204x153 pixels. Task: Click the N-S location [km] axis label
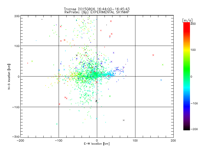tap(9, 76)
